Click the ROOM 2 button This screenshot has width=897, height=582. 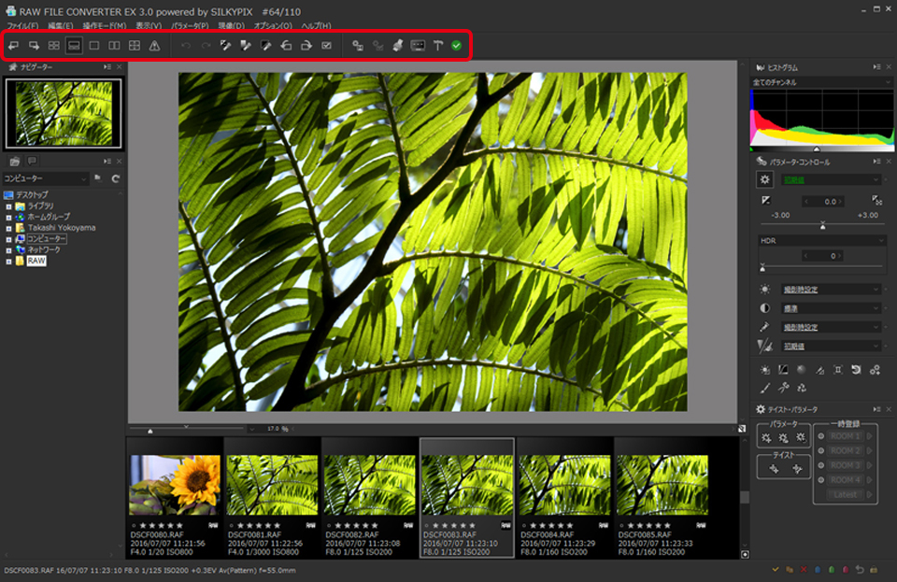(x=845, y=450)
